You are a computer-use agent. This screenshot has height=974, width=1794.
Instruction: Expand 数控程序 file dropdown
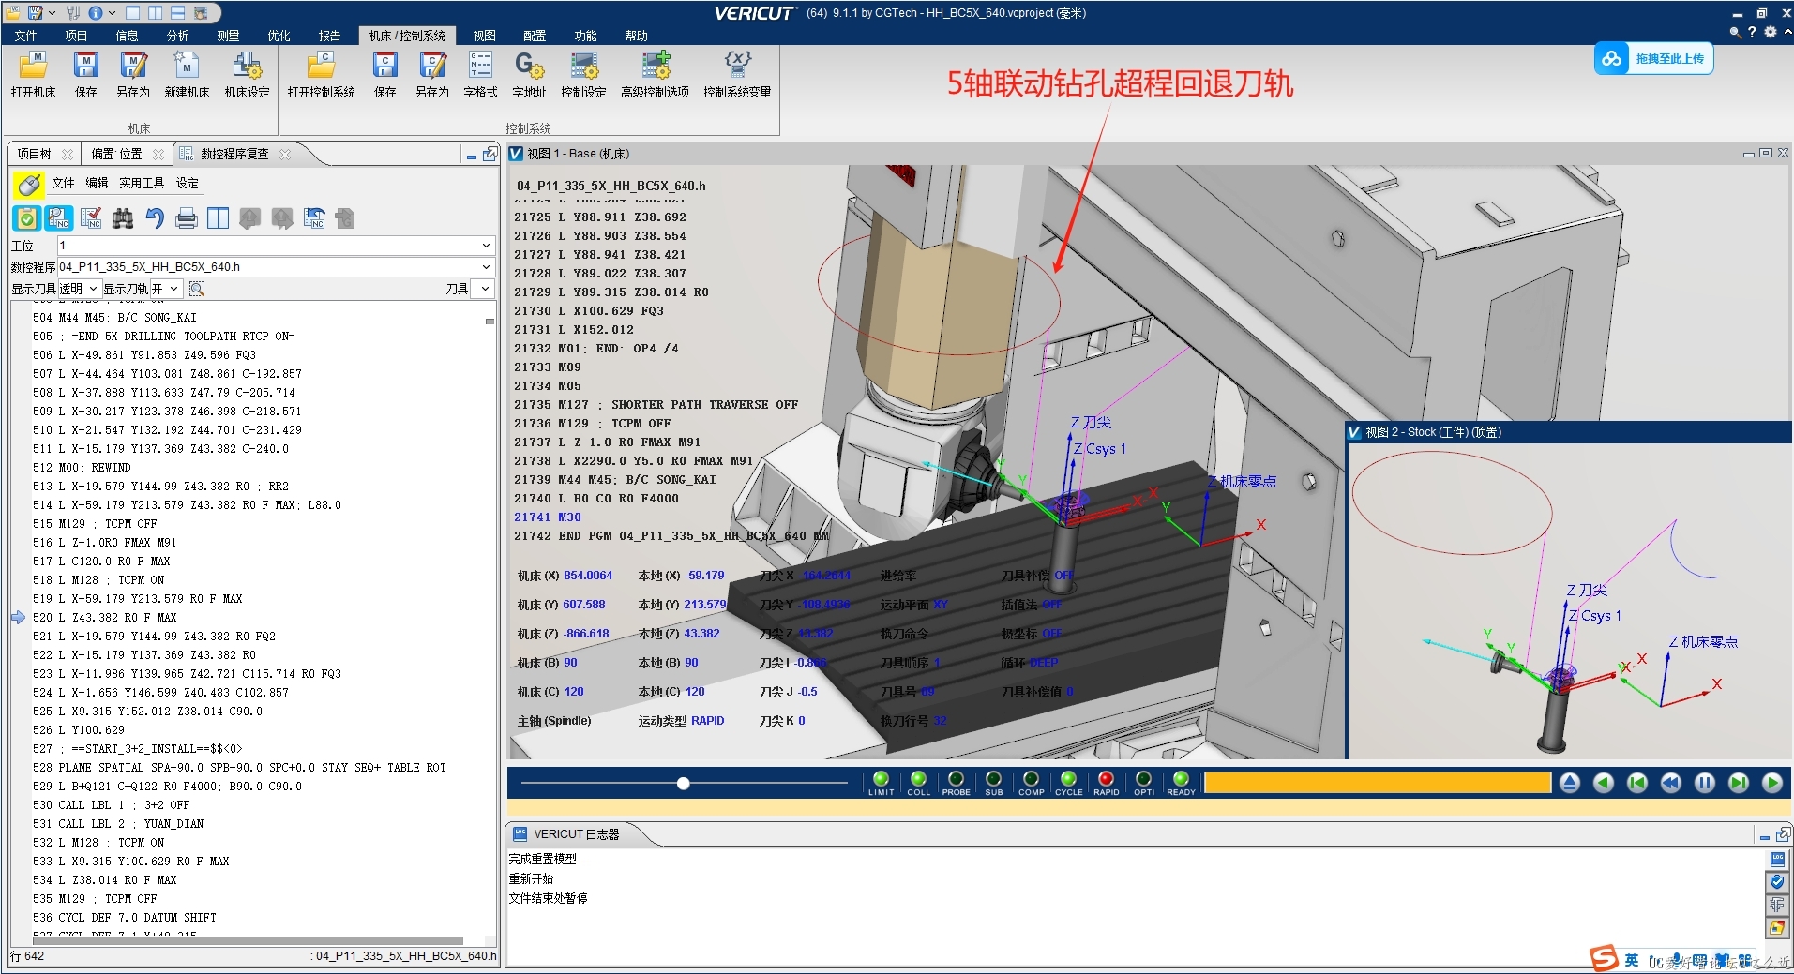pyautogui.click(x=486, y=267)
